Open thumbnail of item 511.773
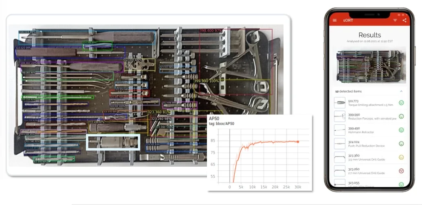The height and width of the screenshot is (205, 422). coord(340,103)
